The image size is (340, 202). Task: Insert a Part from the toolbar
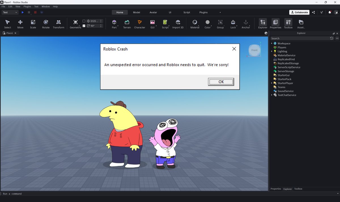pos(114,24)
